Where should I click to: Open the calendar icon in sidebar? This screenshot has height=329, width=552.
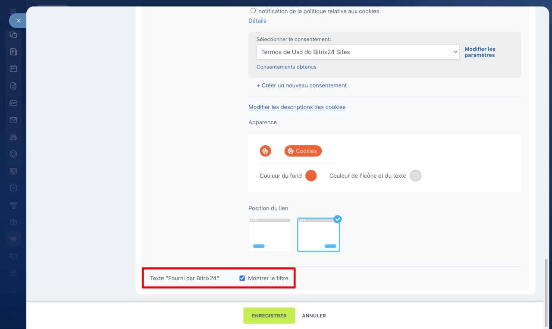tap(13, 69)
